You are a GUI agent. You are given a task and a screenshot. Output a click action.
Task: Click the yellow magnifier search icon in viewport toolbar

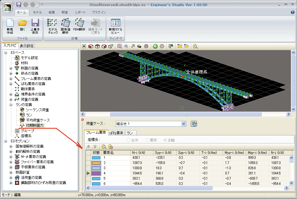pos(195,46)
